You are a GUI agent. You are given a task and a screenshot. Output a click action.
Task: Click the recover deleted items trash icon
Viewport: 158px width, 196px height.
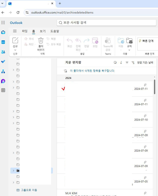point(66,71)
